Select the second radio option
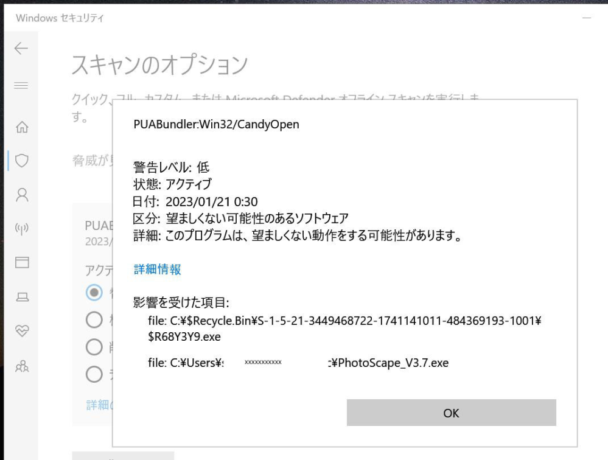 click(94, 319)
